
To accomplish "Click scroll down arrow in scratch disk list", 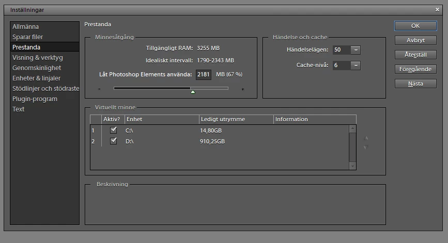I will 352,166.
